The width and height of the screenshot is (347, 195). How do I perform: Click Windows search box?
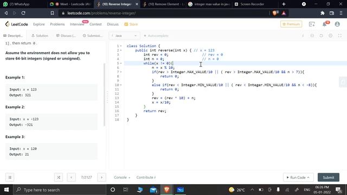pyautogui.click(x=60, y=190)
